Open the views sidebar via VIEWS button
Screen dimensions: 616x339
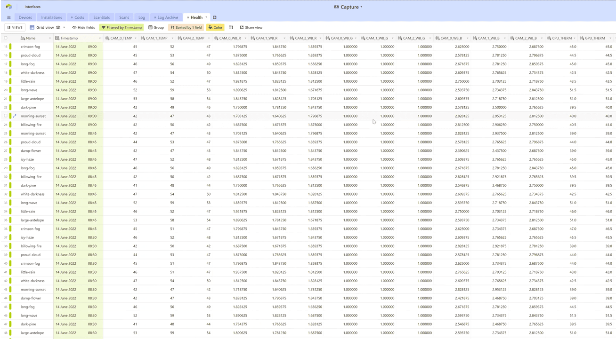tap(14, 27)
